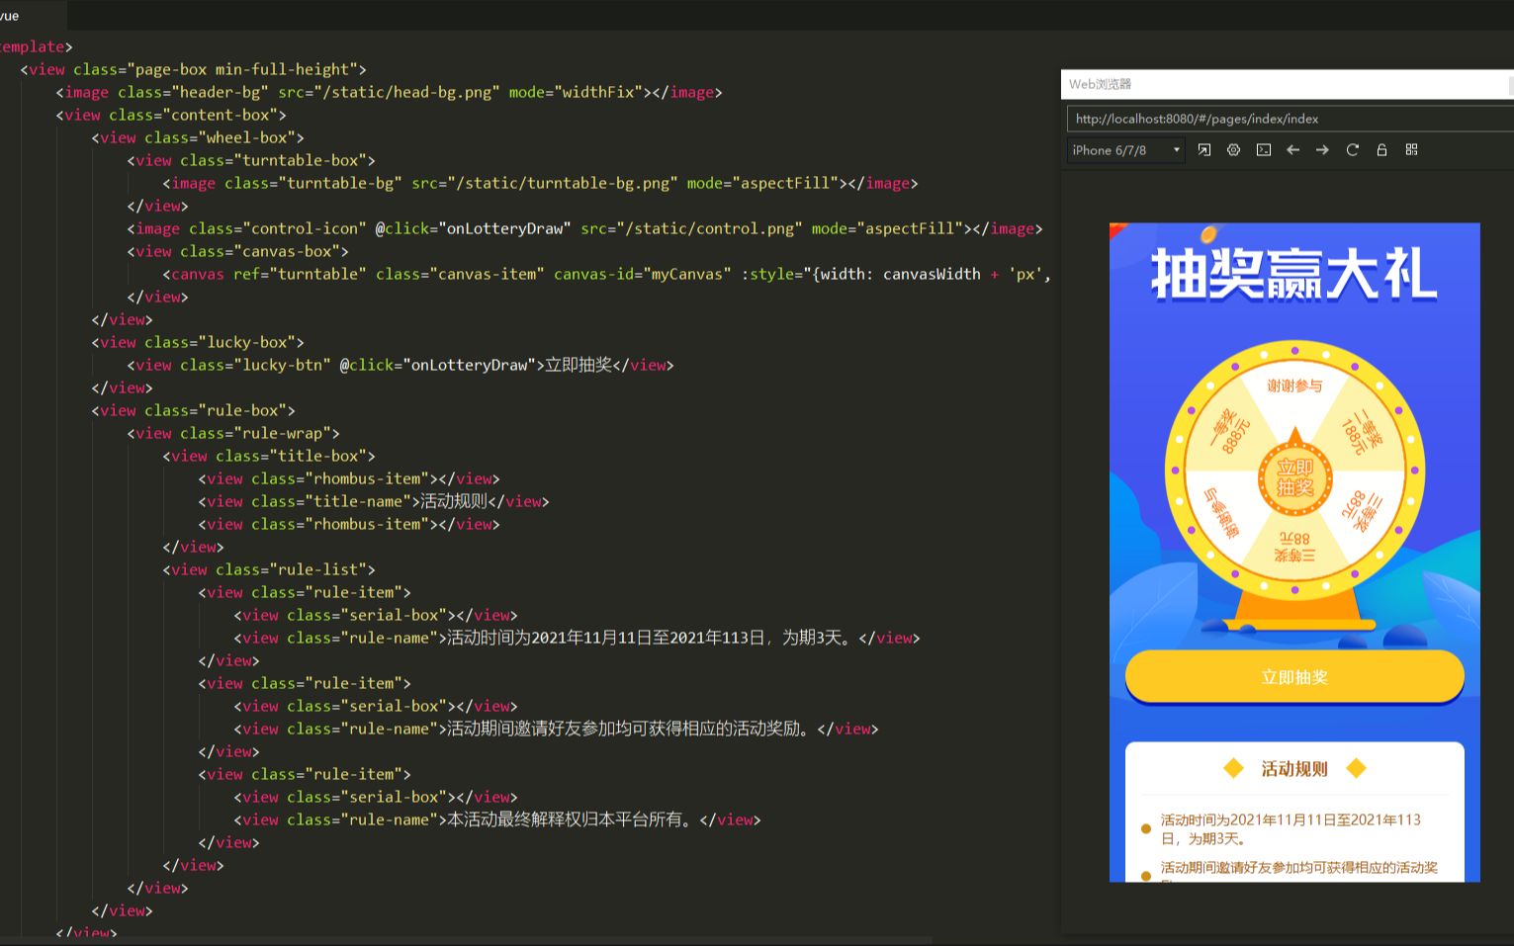This screenshot has width=1514, height=946.
Task: Select the Web浏览器 panel tab
Action: click(1100, 84)
